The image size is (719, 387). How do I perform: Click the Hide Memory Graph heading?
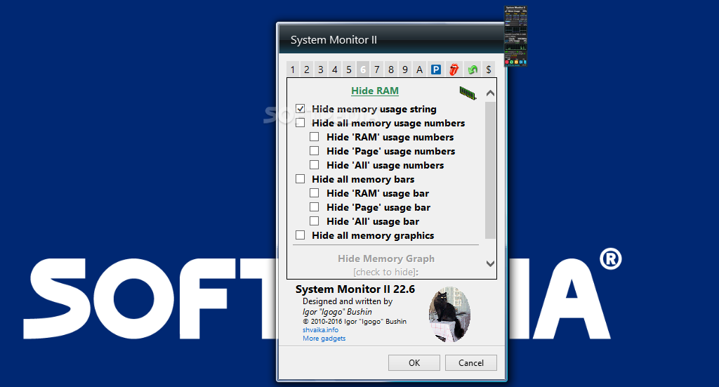[386, 258]
